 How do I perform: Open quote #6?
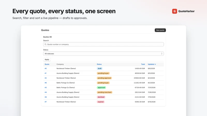click(46, 83)
